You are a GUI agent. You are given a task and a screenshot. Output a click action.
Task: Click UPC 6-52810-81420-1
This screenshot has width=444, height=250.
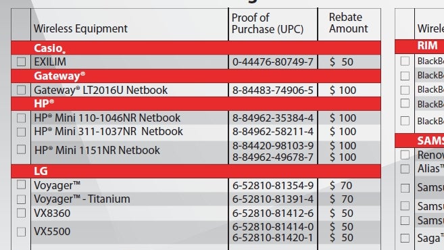[x=273, y=238]
